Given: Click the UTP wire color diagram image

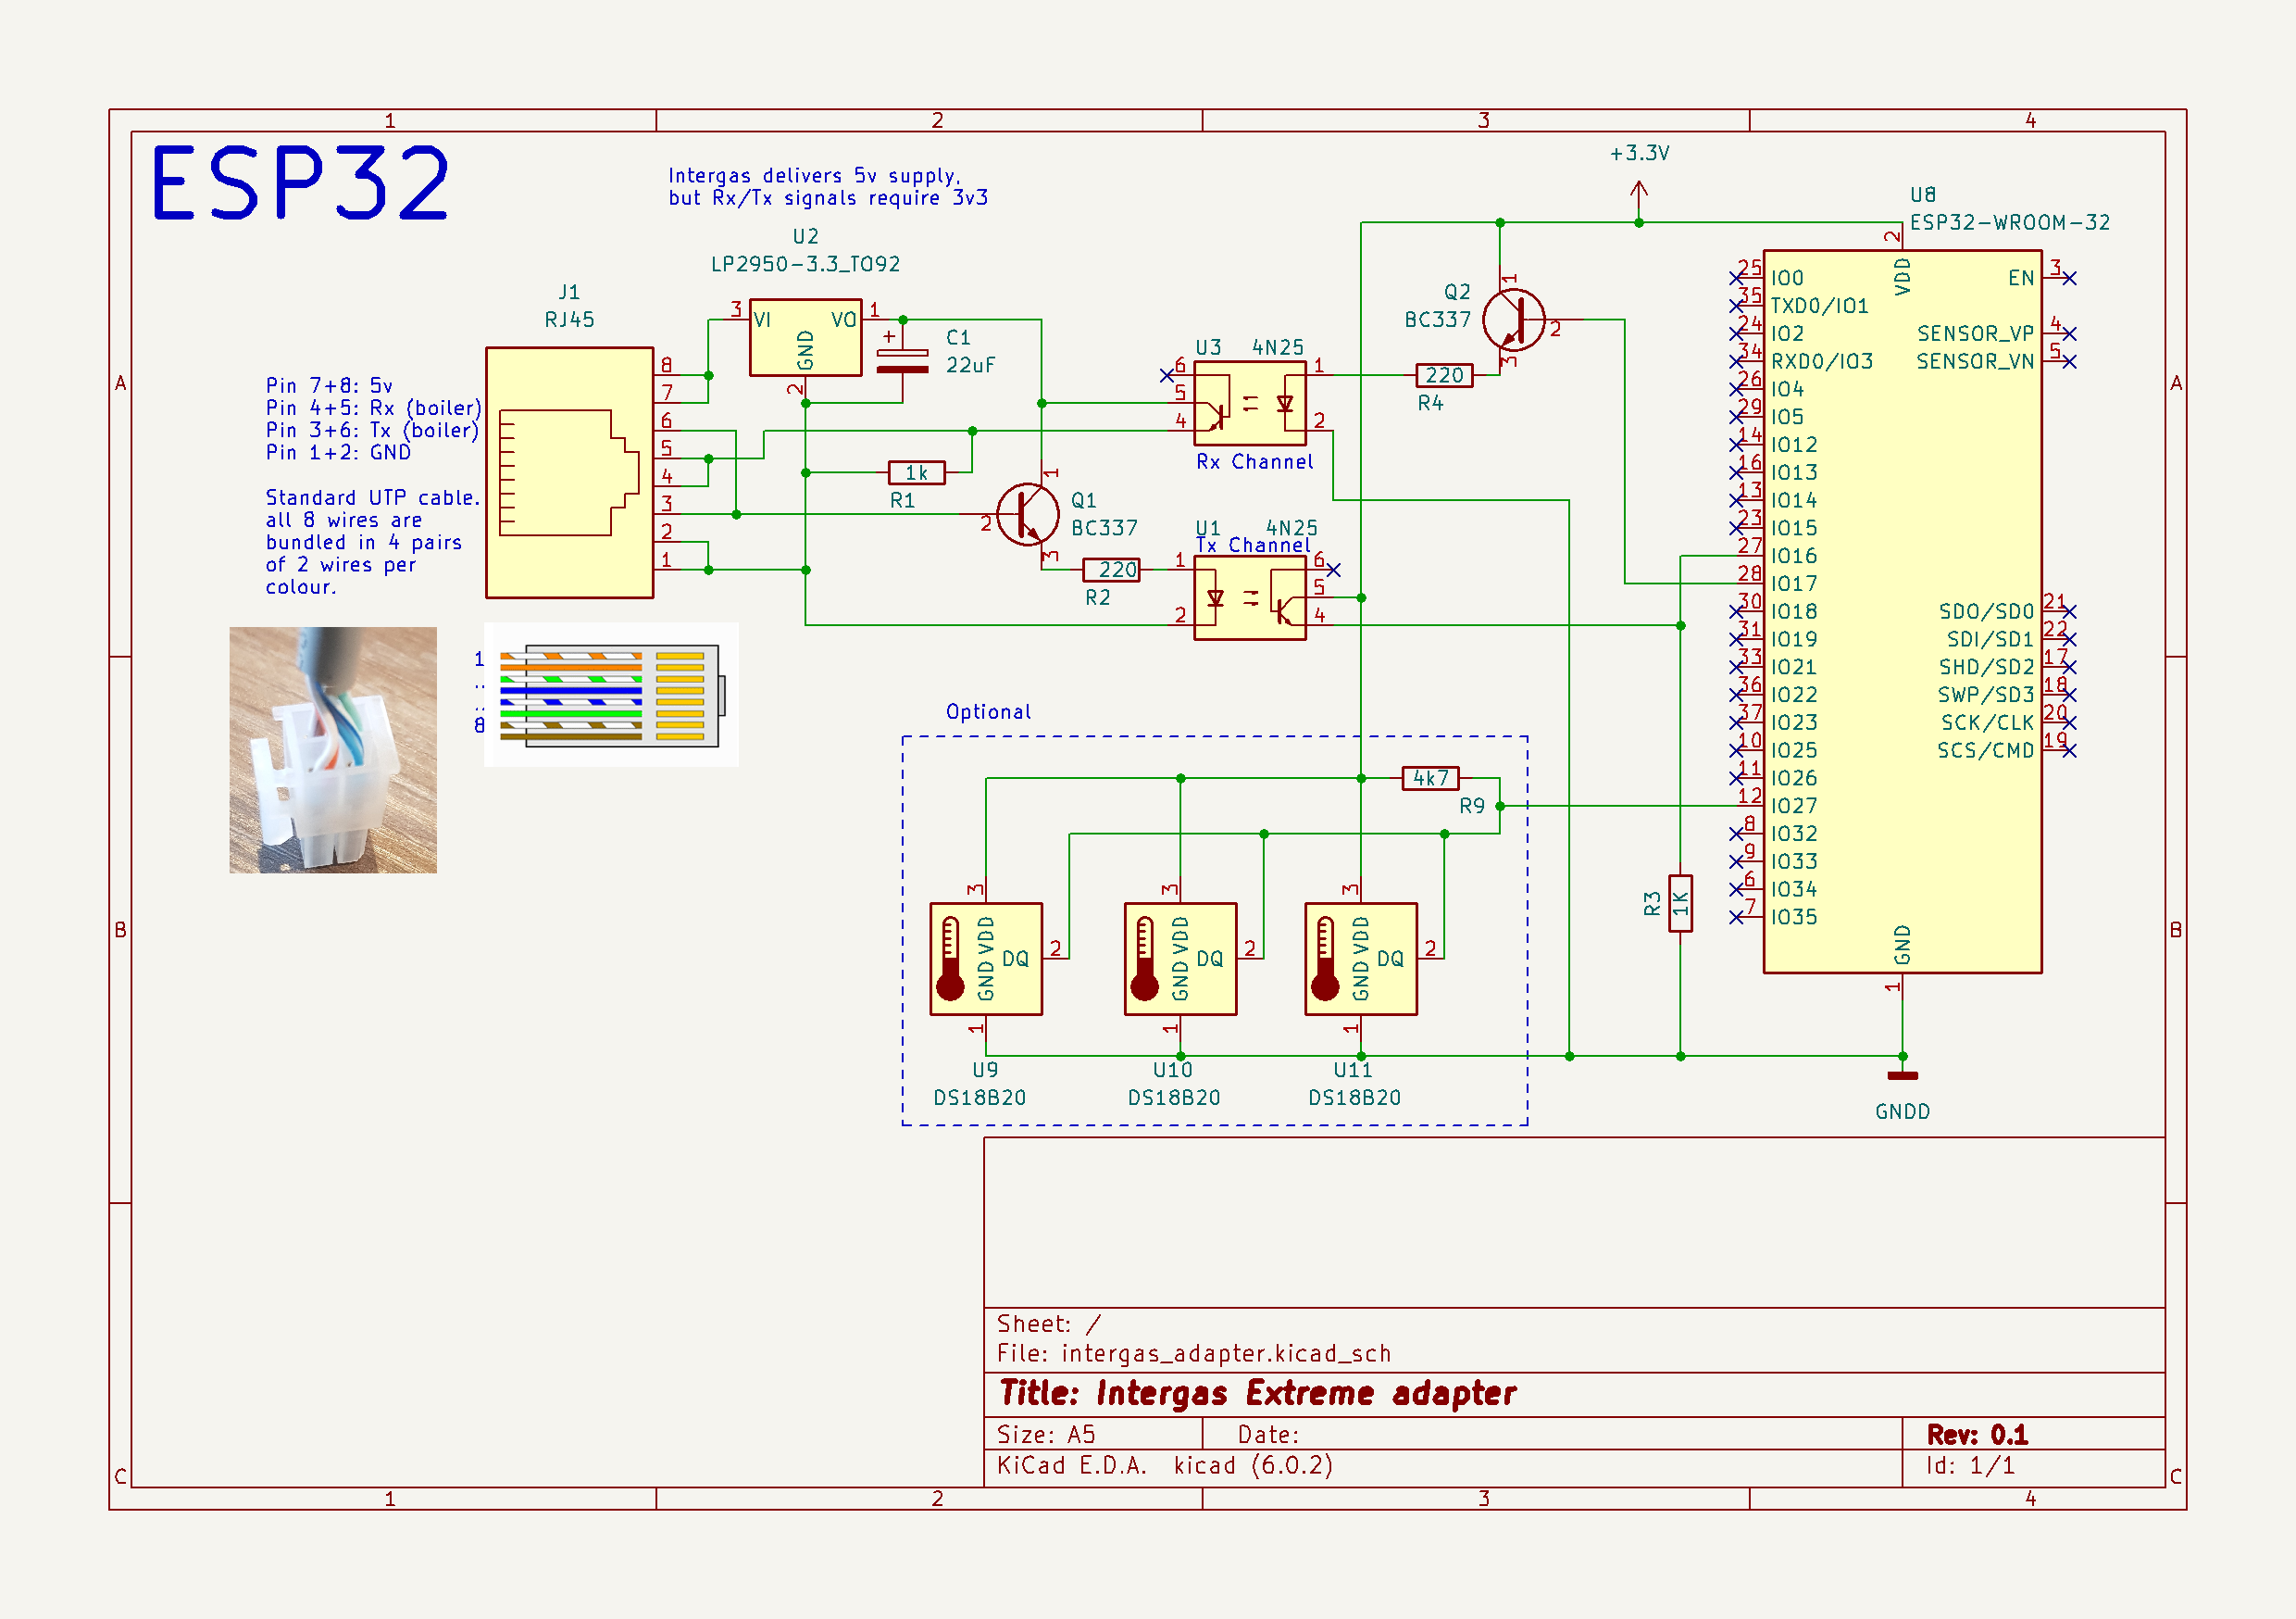Looking at the screenshot, I should coord(611,695).
